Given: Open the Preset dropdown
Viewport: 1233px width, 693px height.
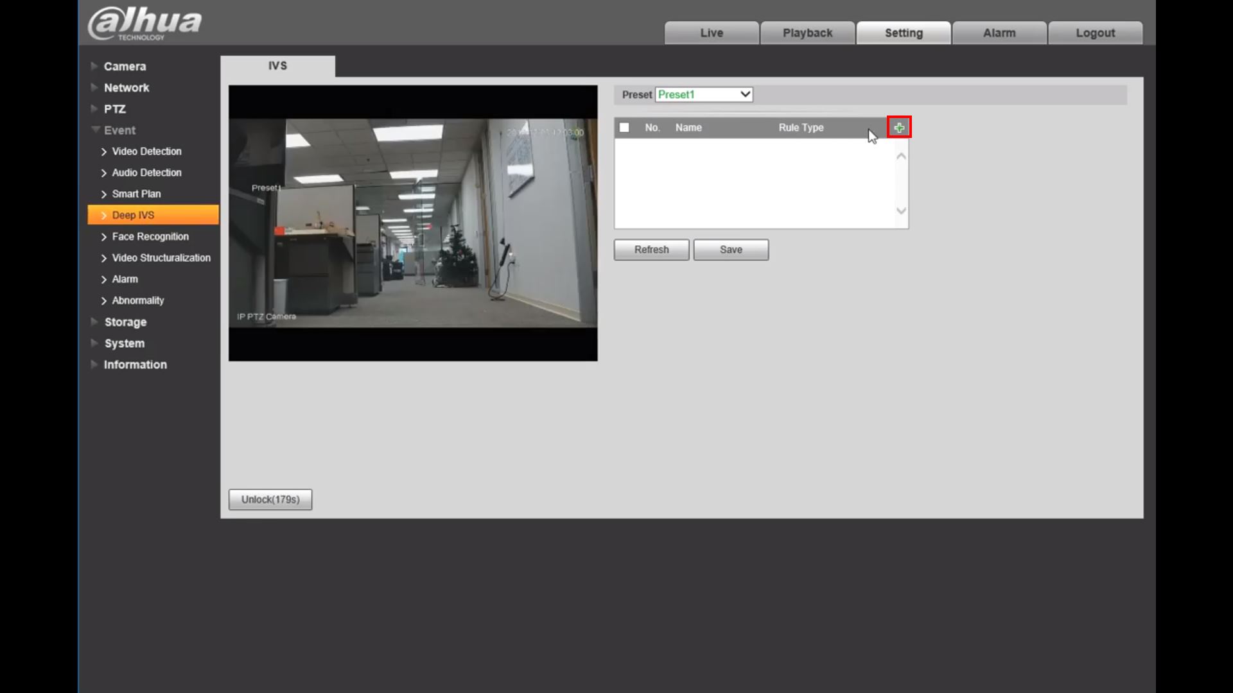Looking at the screenshot, I should click(744, 94).
